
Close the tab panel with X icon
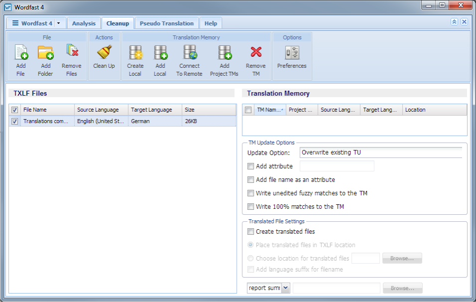pyautogui.click(x=464, y=21)
